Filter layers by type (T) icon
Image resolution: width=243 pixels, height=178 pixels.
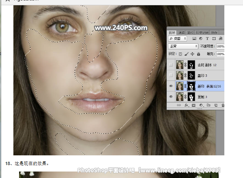(x=207, y=38)
